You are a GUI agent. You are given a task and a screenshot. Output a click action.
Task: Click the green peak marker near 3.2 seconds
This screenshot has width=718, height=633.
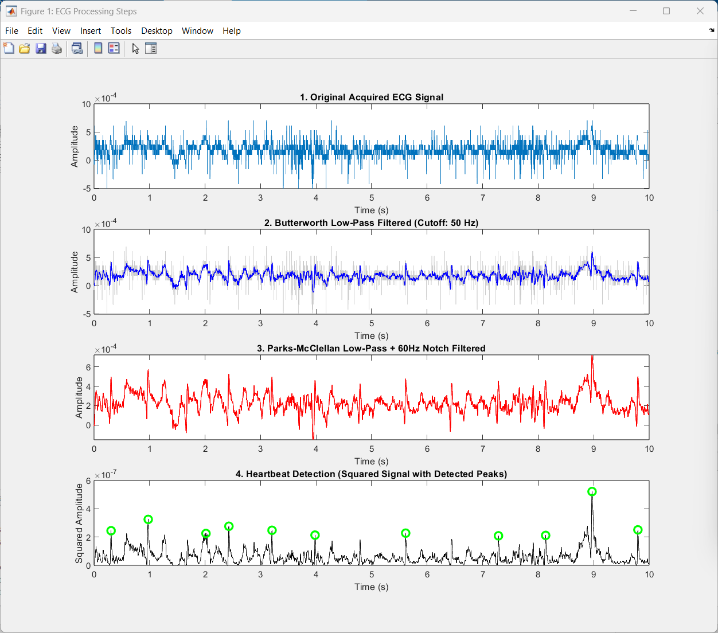272,530
